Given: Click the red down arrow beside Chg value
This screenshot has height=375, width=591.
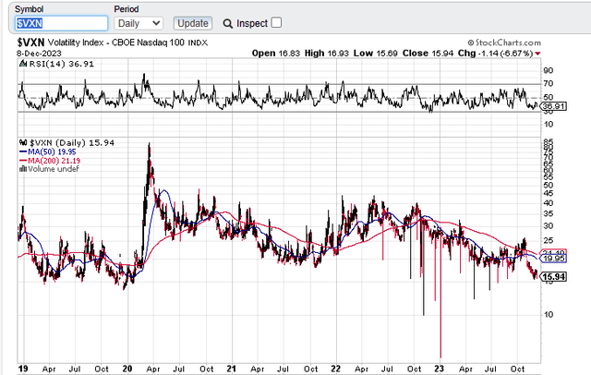Looking at the screenshot, I should point(537,54).
